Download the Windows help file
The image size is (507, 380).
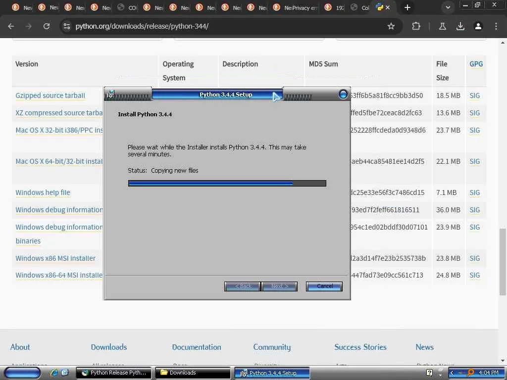click(43, 192)
